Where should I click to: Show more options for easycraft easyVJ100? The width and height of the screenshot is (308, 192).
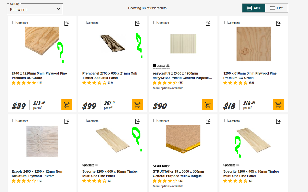click(x=168, y=88)
